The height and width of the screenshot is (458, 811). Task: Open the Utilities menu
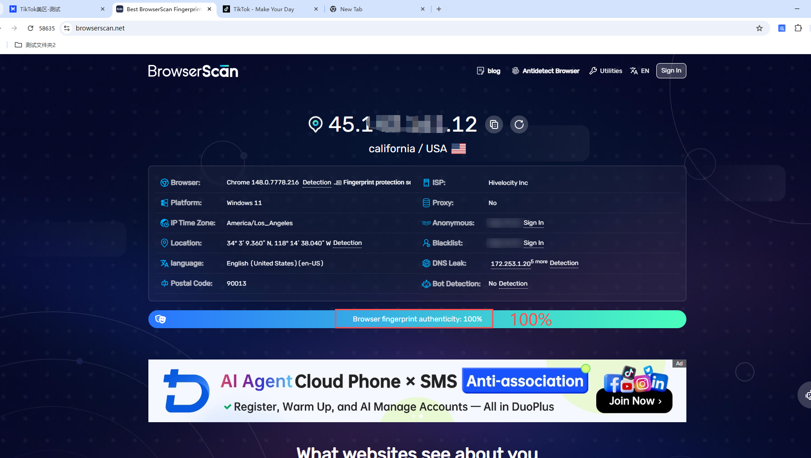pyautogui.click(x=606, y=71)
